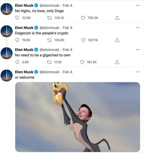Open the Lion King Doge meme image
This screenshot has height=153, width=144.
(77, 117)
